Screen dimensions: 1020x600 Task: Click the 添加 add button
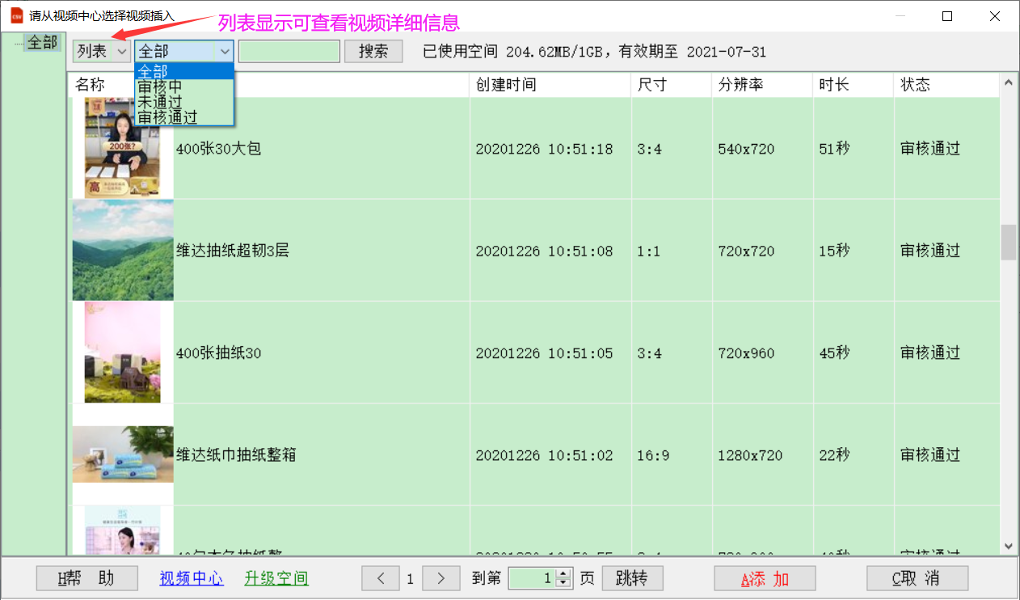765,579
